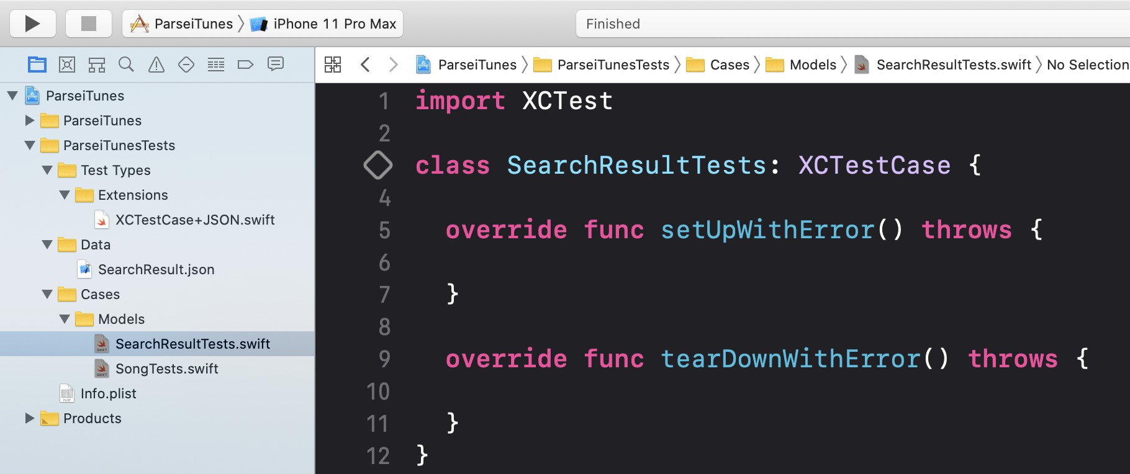Click Models breadcrumb in jump bar
The height and width of the screenshot is (474, 1130).
tap(802, 65)
